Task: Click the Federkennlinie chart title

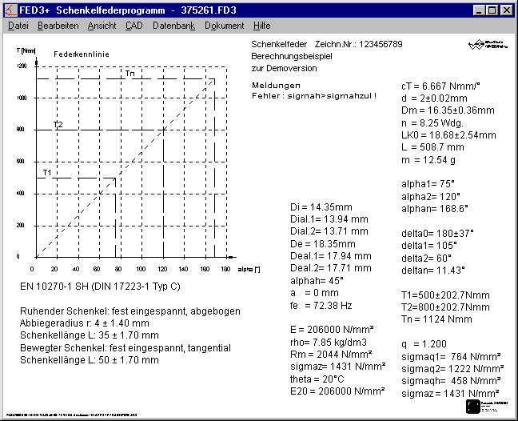Action: [x=82, y=54]
